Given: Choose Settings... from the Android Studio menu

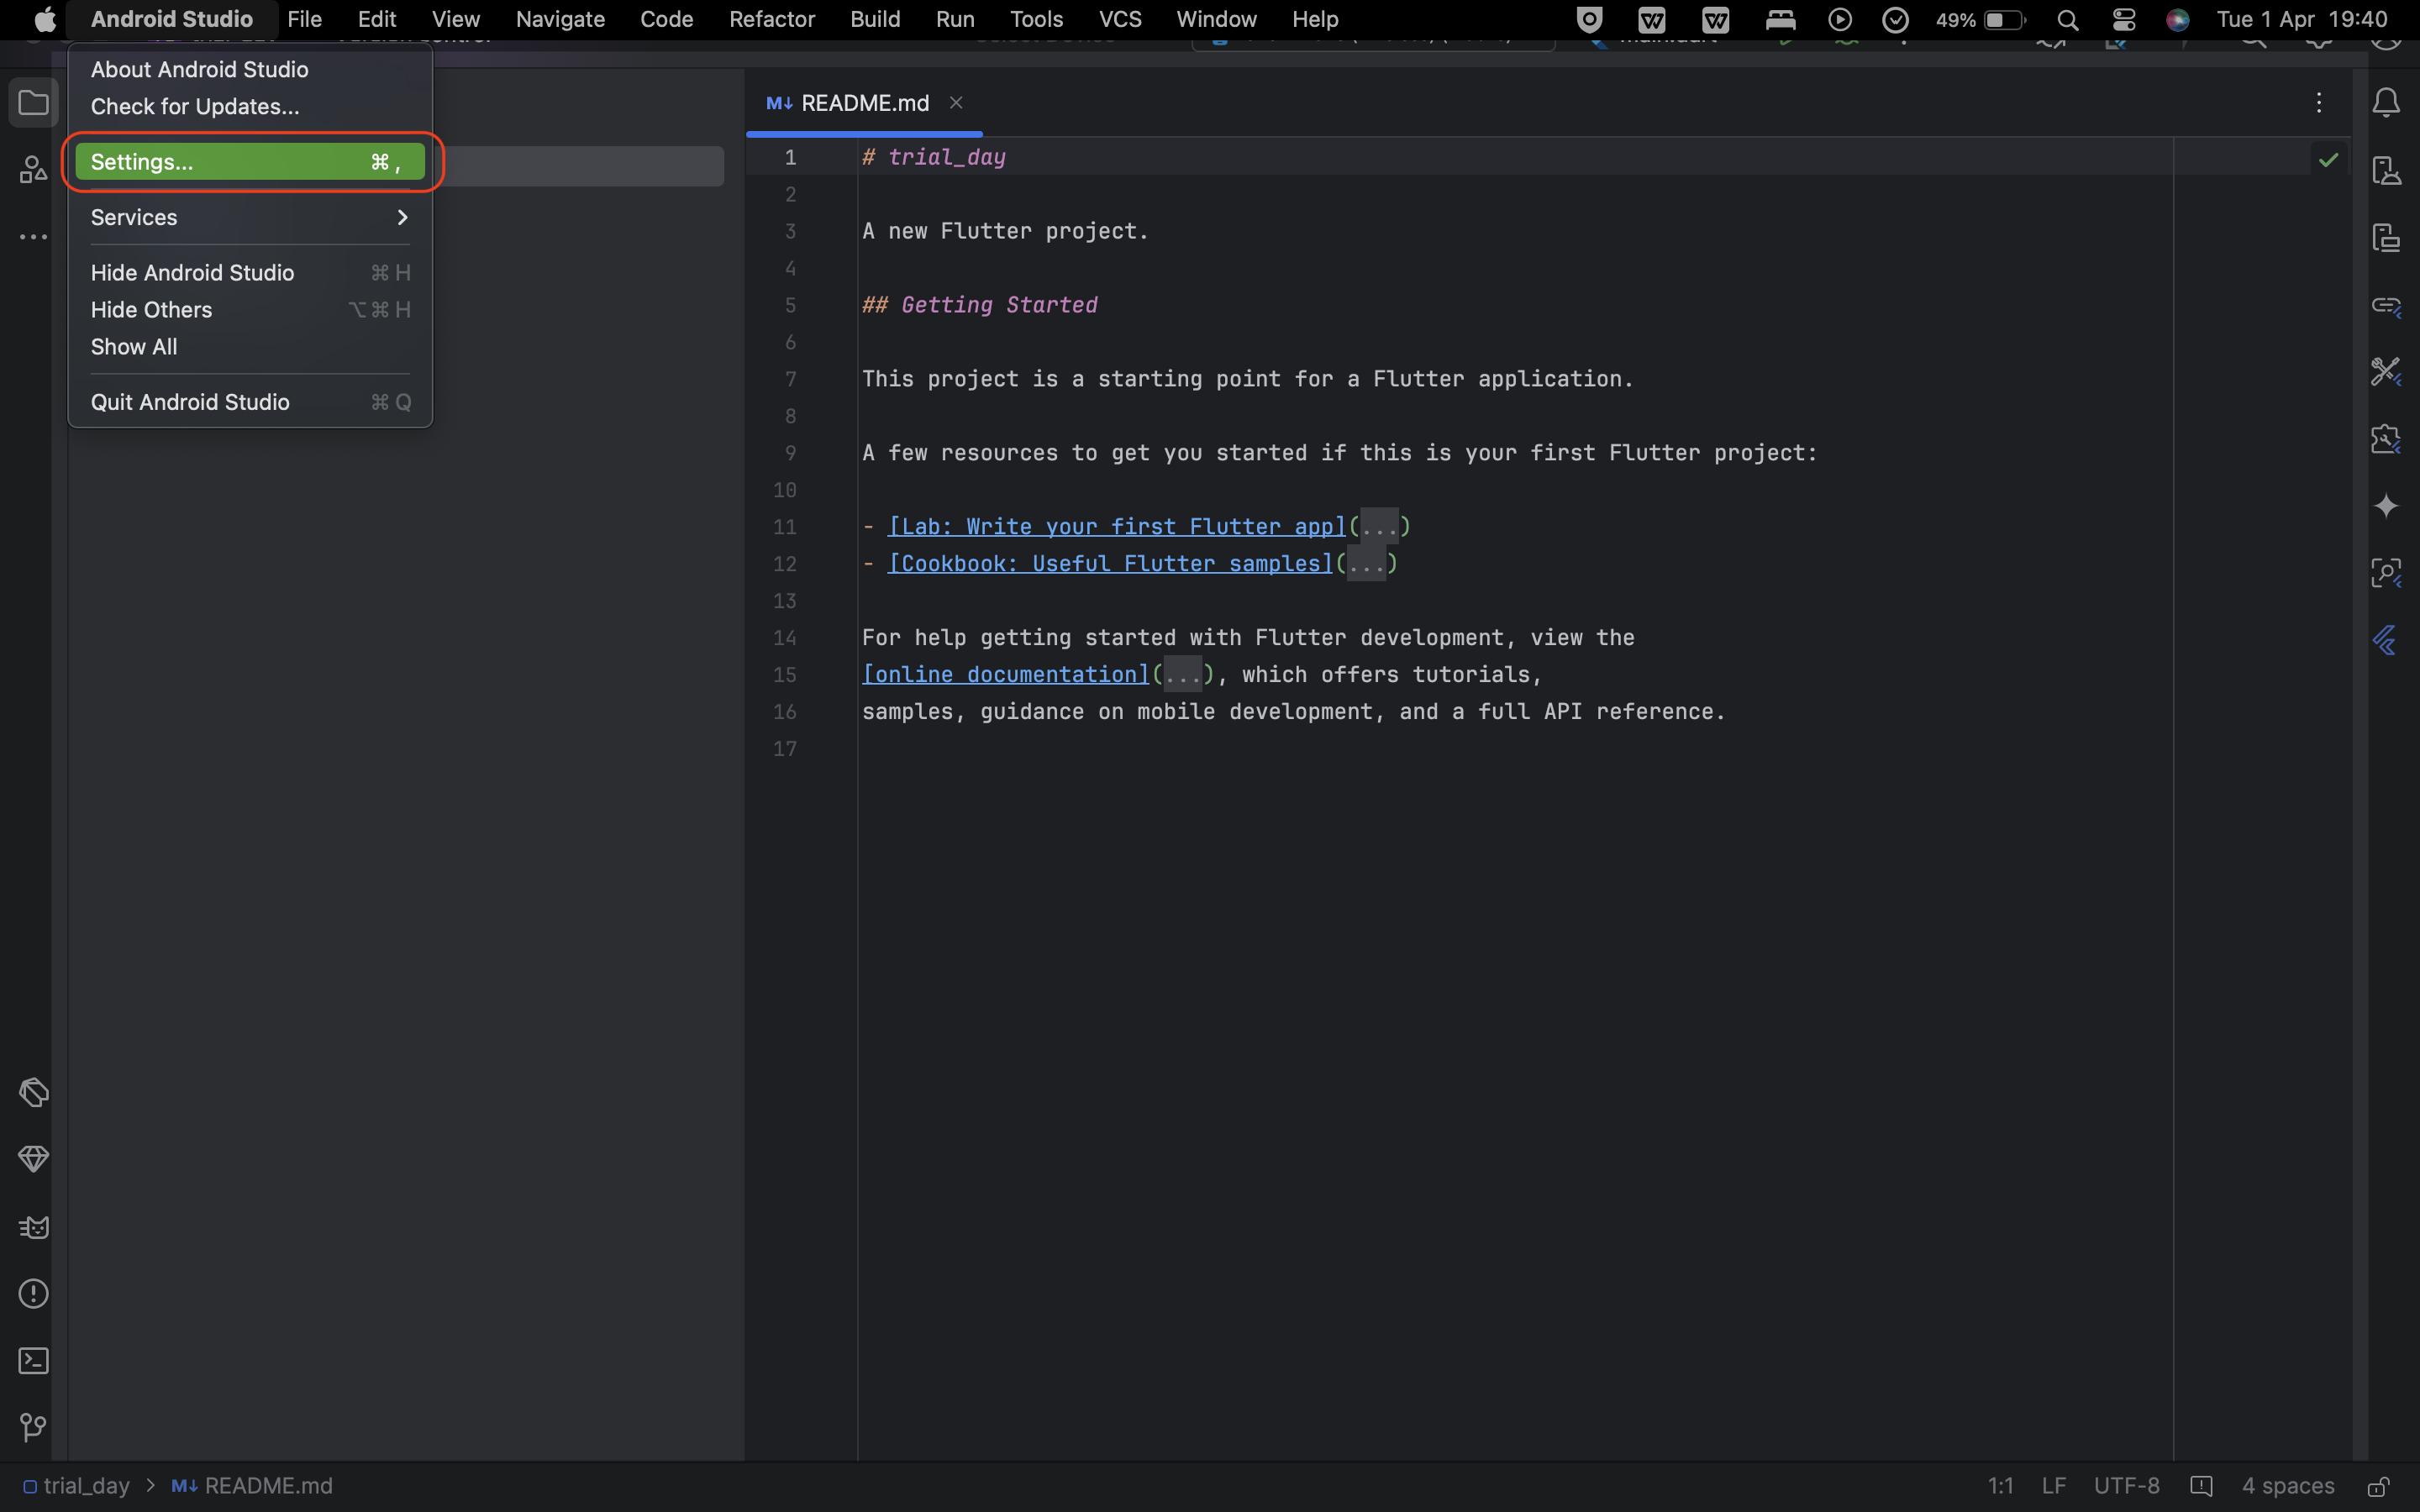Looking at the screenshot, I should click(x=250, y=162).
